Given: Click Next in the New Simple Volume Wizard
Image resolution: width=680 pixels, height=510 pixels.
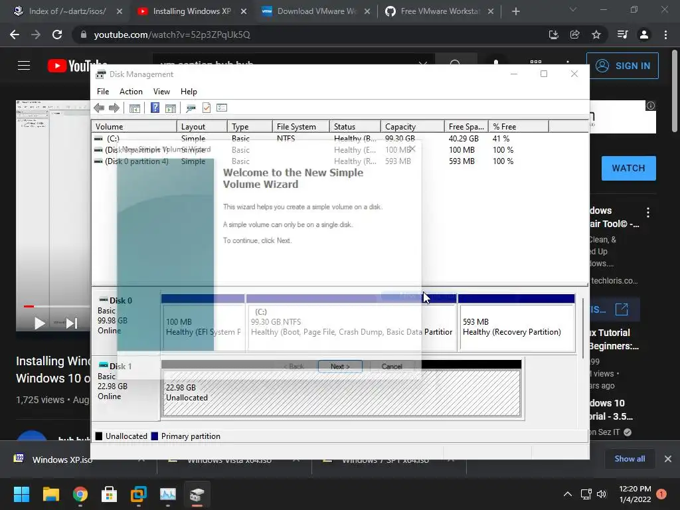Looking at the screenshot, I should (x=340, y=367).
